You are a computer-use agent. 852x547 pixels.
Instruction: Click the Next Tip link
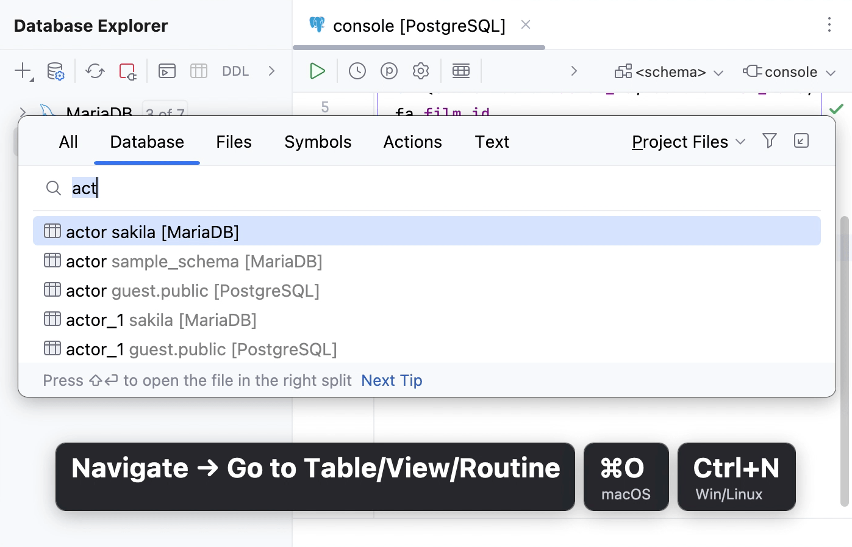click(x=392, y=380)
